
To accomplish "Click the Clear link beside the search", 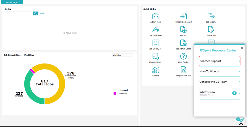I will pos(42,13).
